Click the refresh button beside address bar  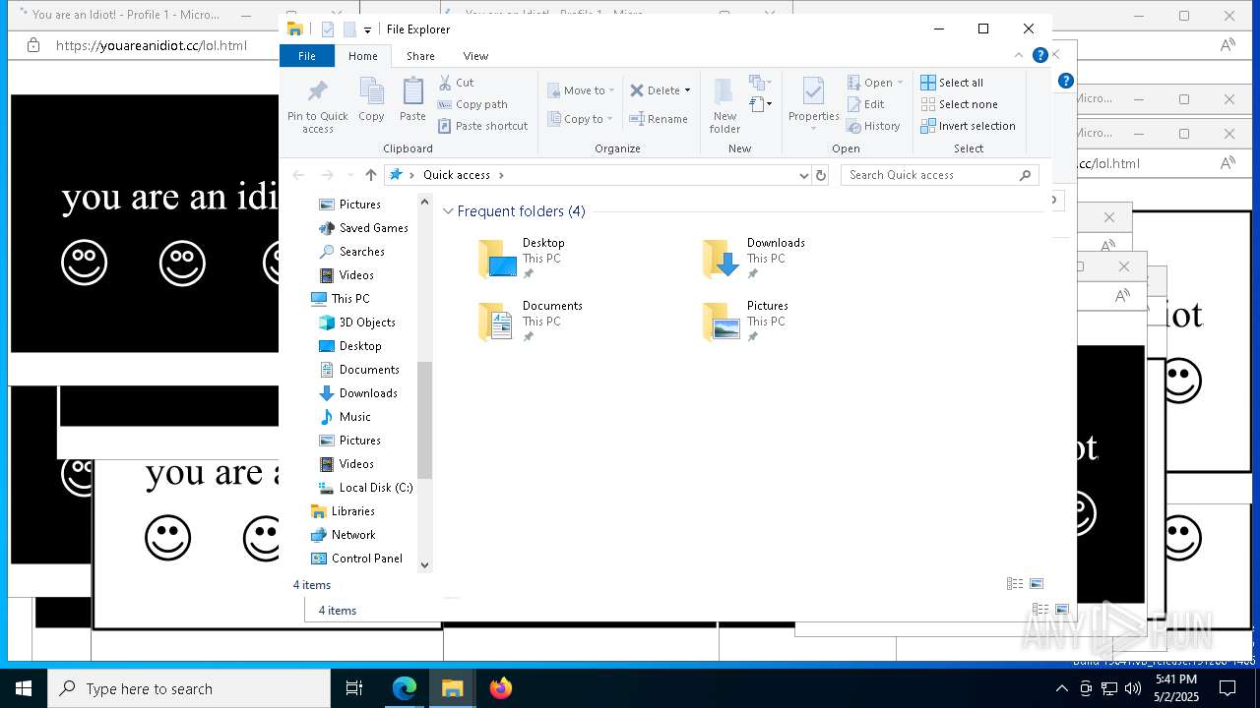[821, 175]
